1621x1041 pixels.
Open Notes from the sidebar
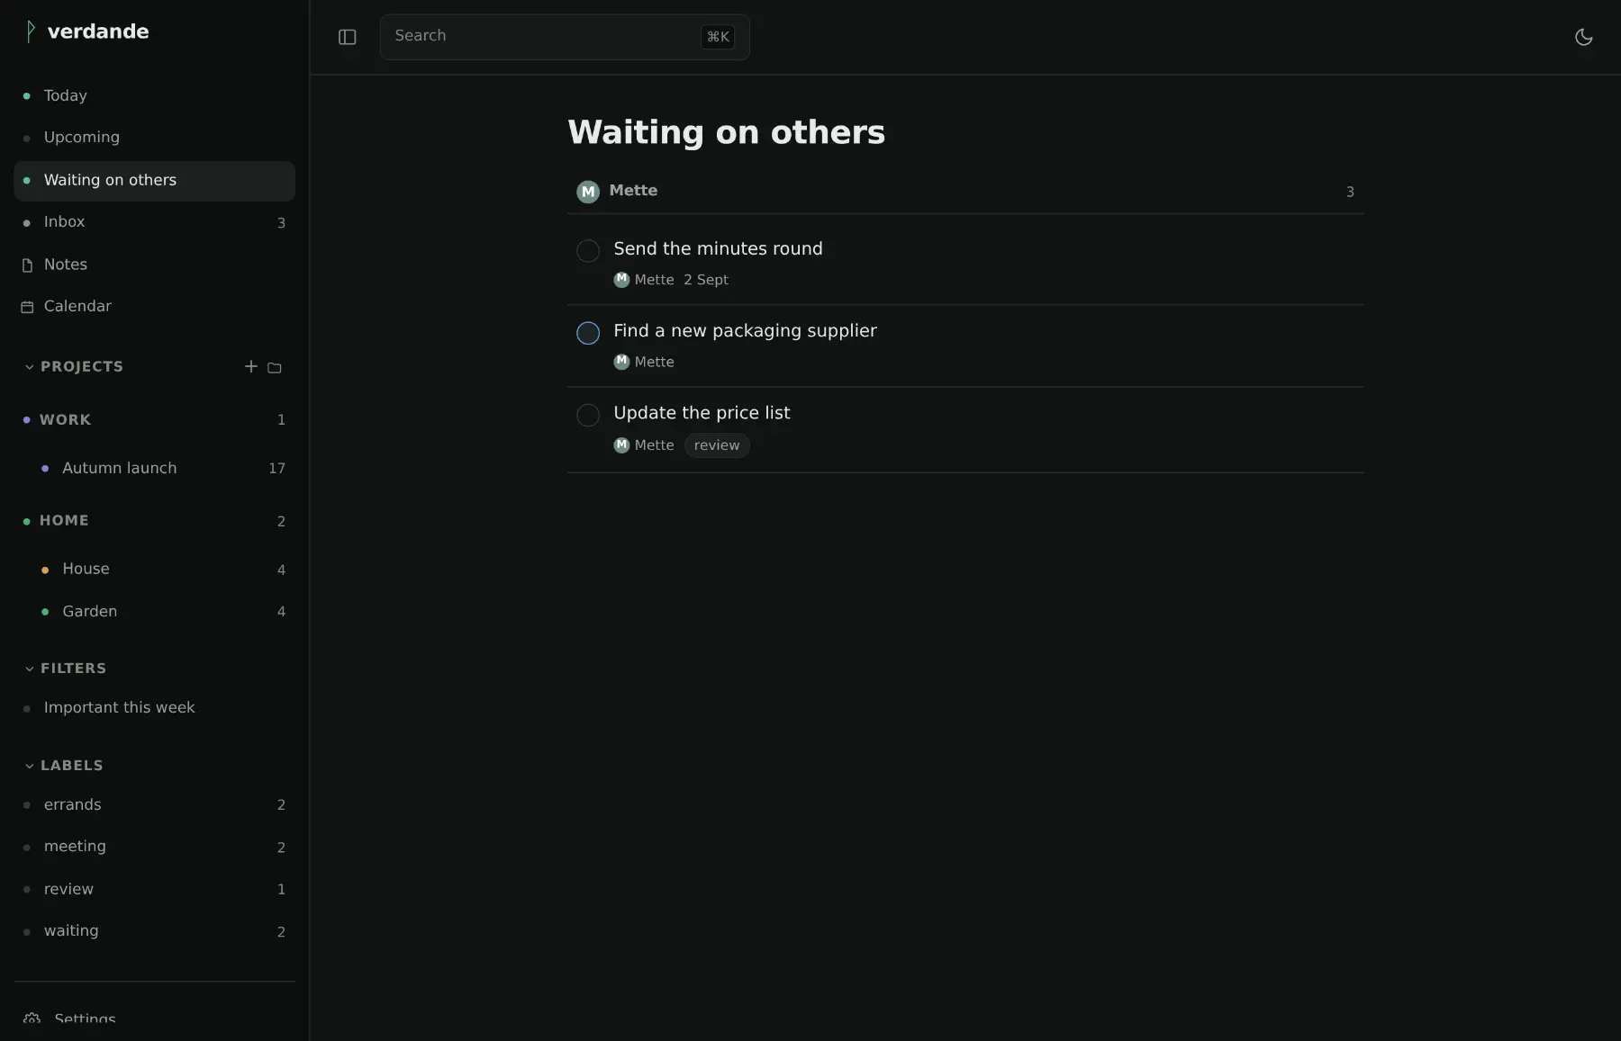coord(154,265)
